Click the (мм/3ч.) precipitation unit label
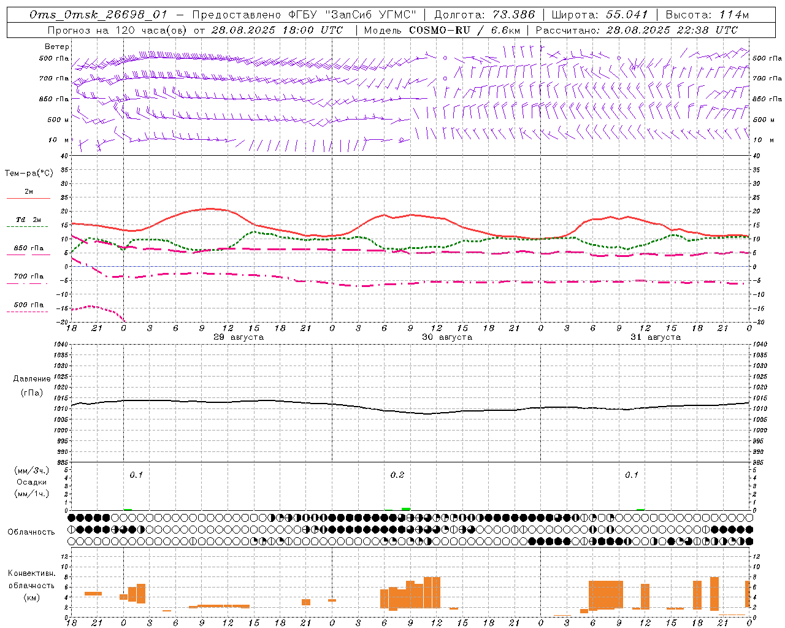The width and height of the screenshot is (785, 628). click(x=32, y=470)
